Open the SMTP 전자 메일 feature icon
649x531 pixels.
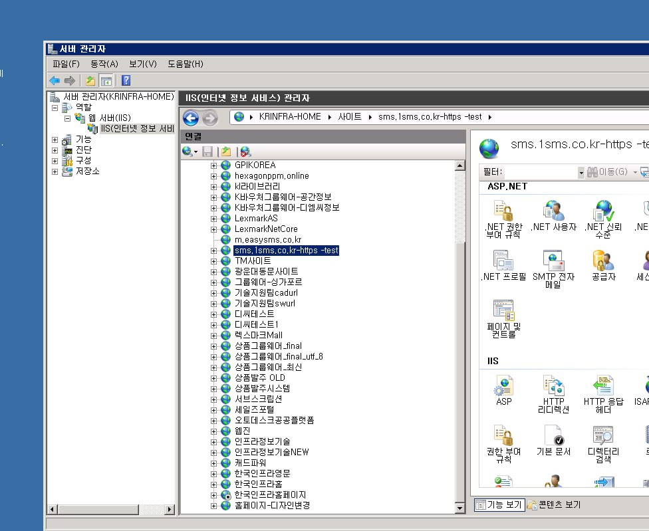(553, 261)
